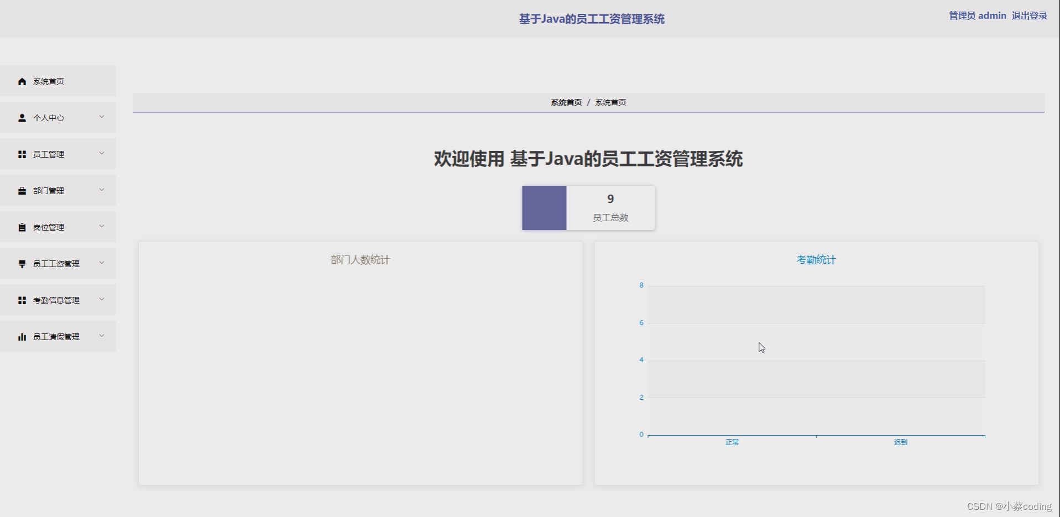Click the second 系统首页 breadcrumb entry
1060x517 pixels.
(610, 102)
